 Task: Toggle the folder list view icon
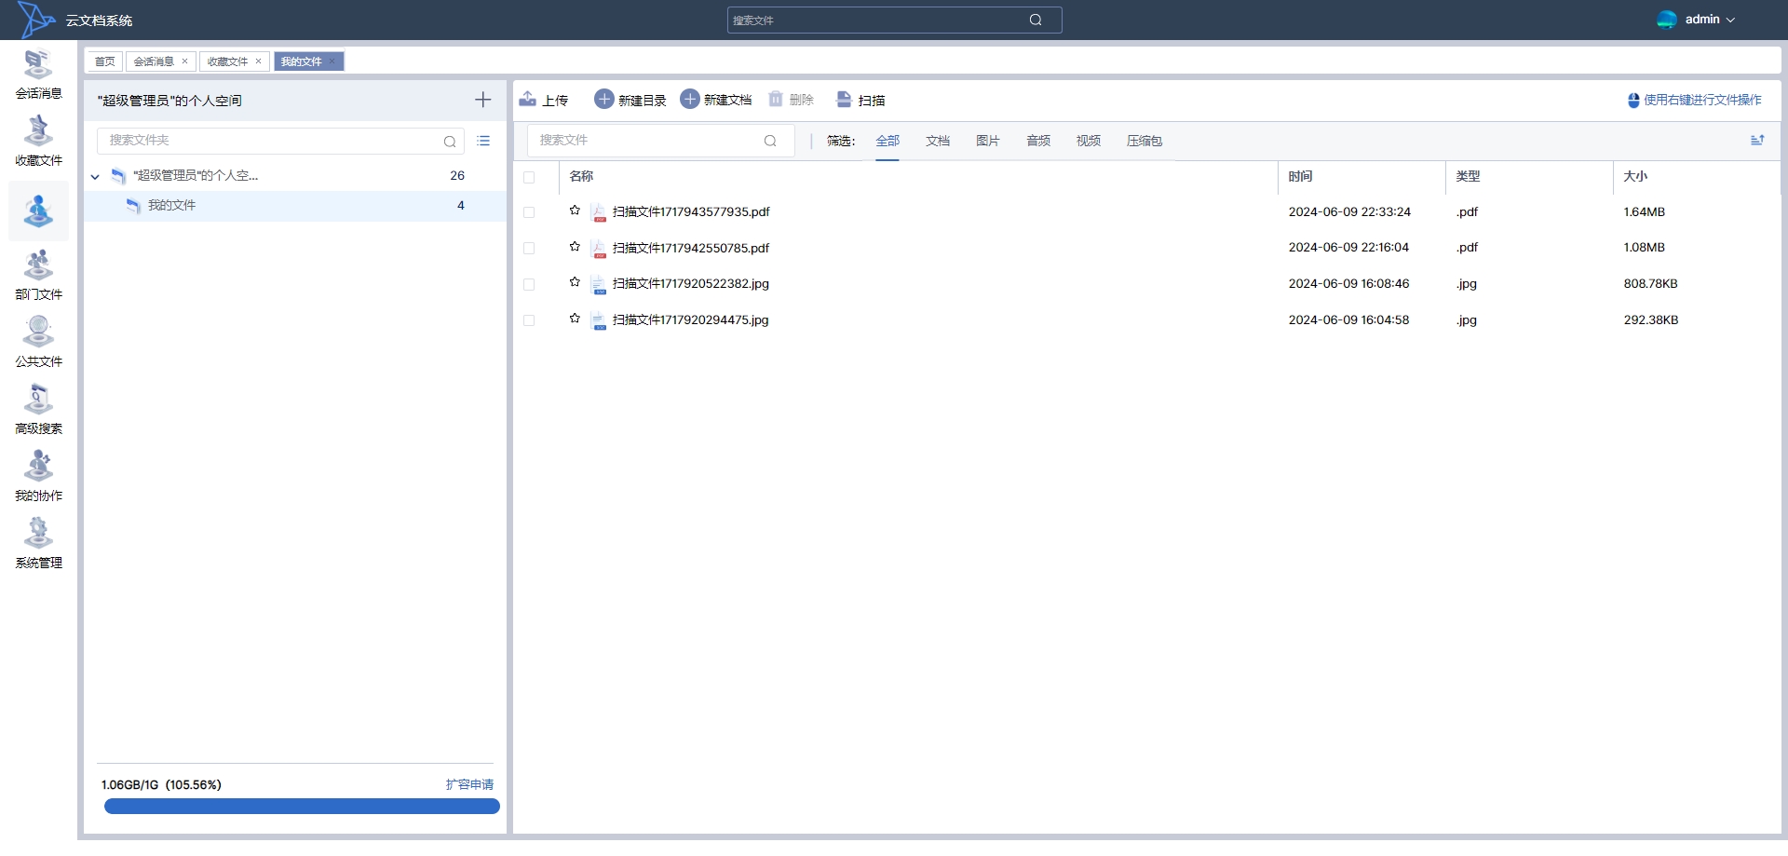click(x=483, y=141)
